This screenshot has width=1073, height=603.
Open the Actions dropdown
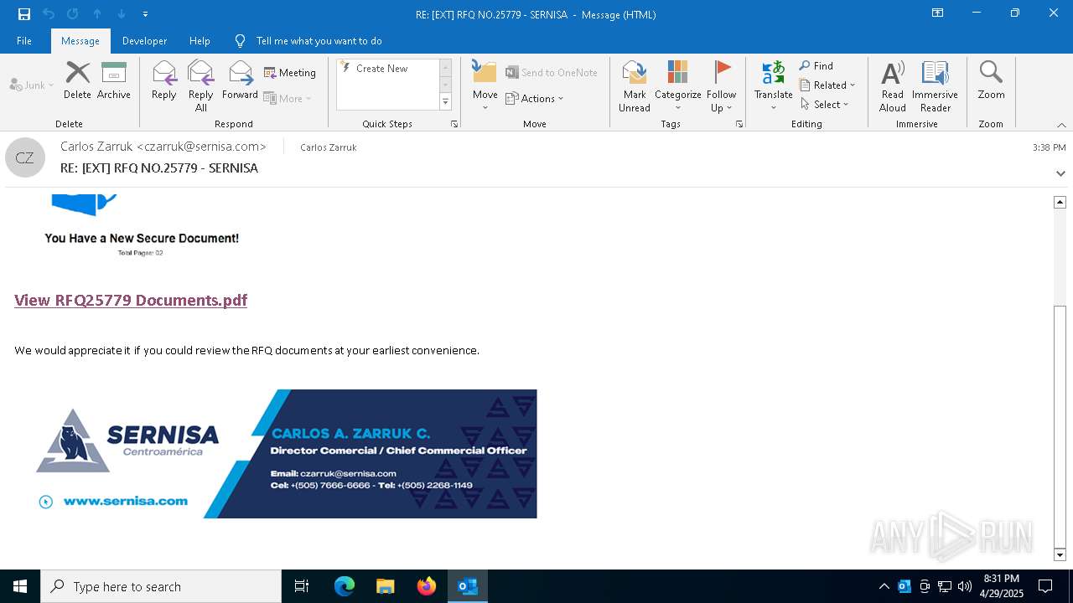click(535, 98)
